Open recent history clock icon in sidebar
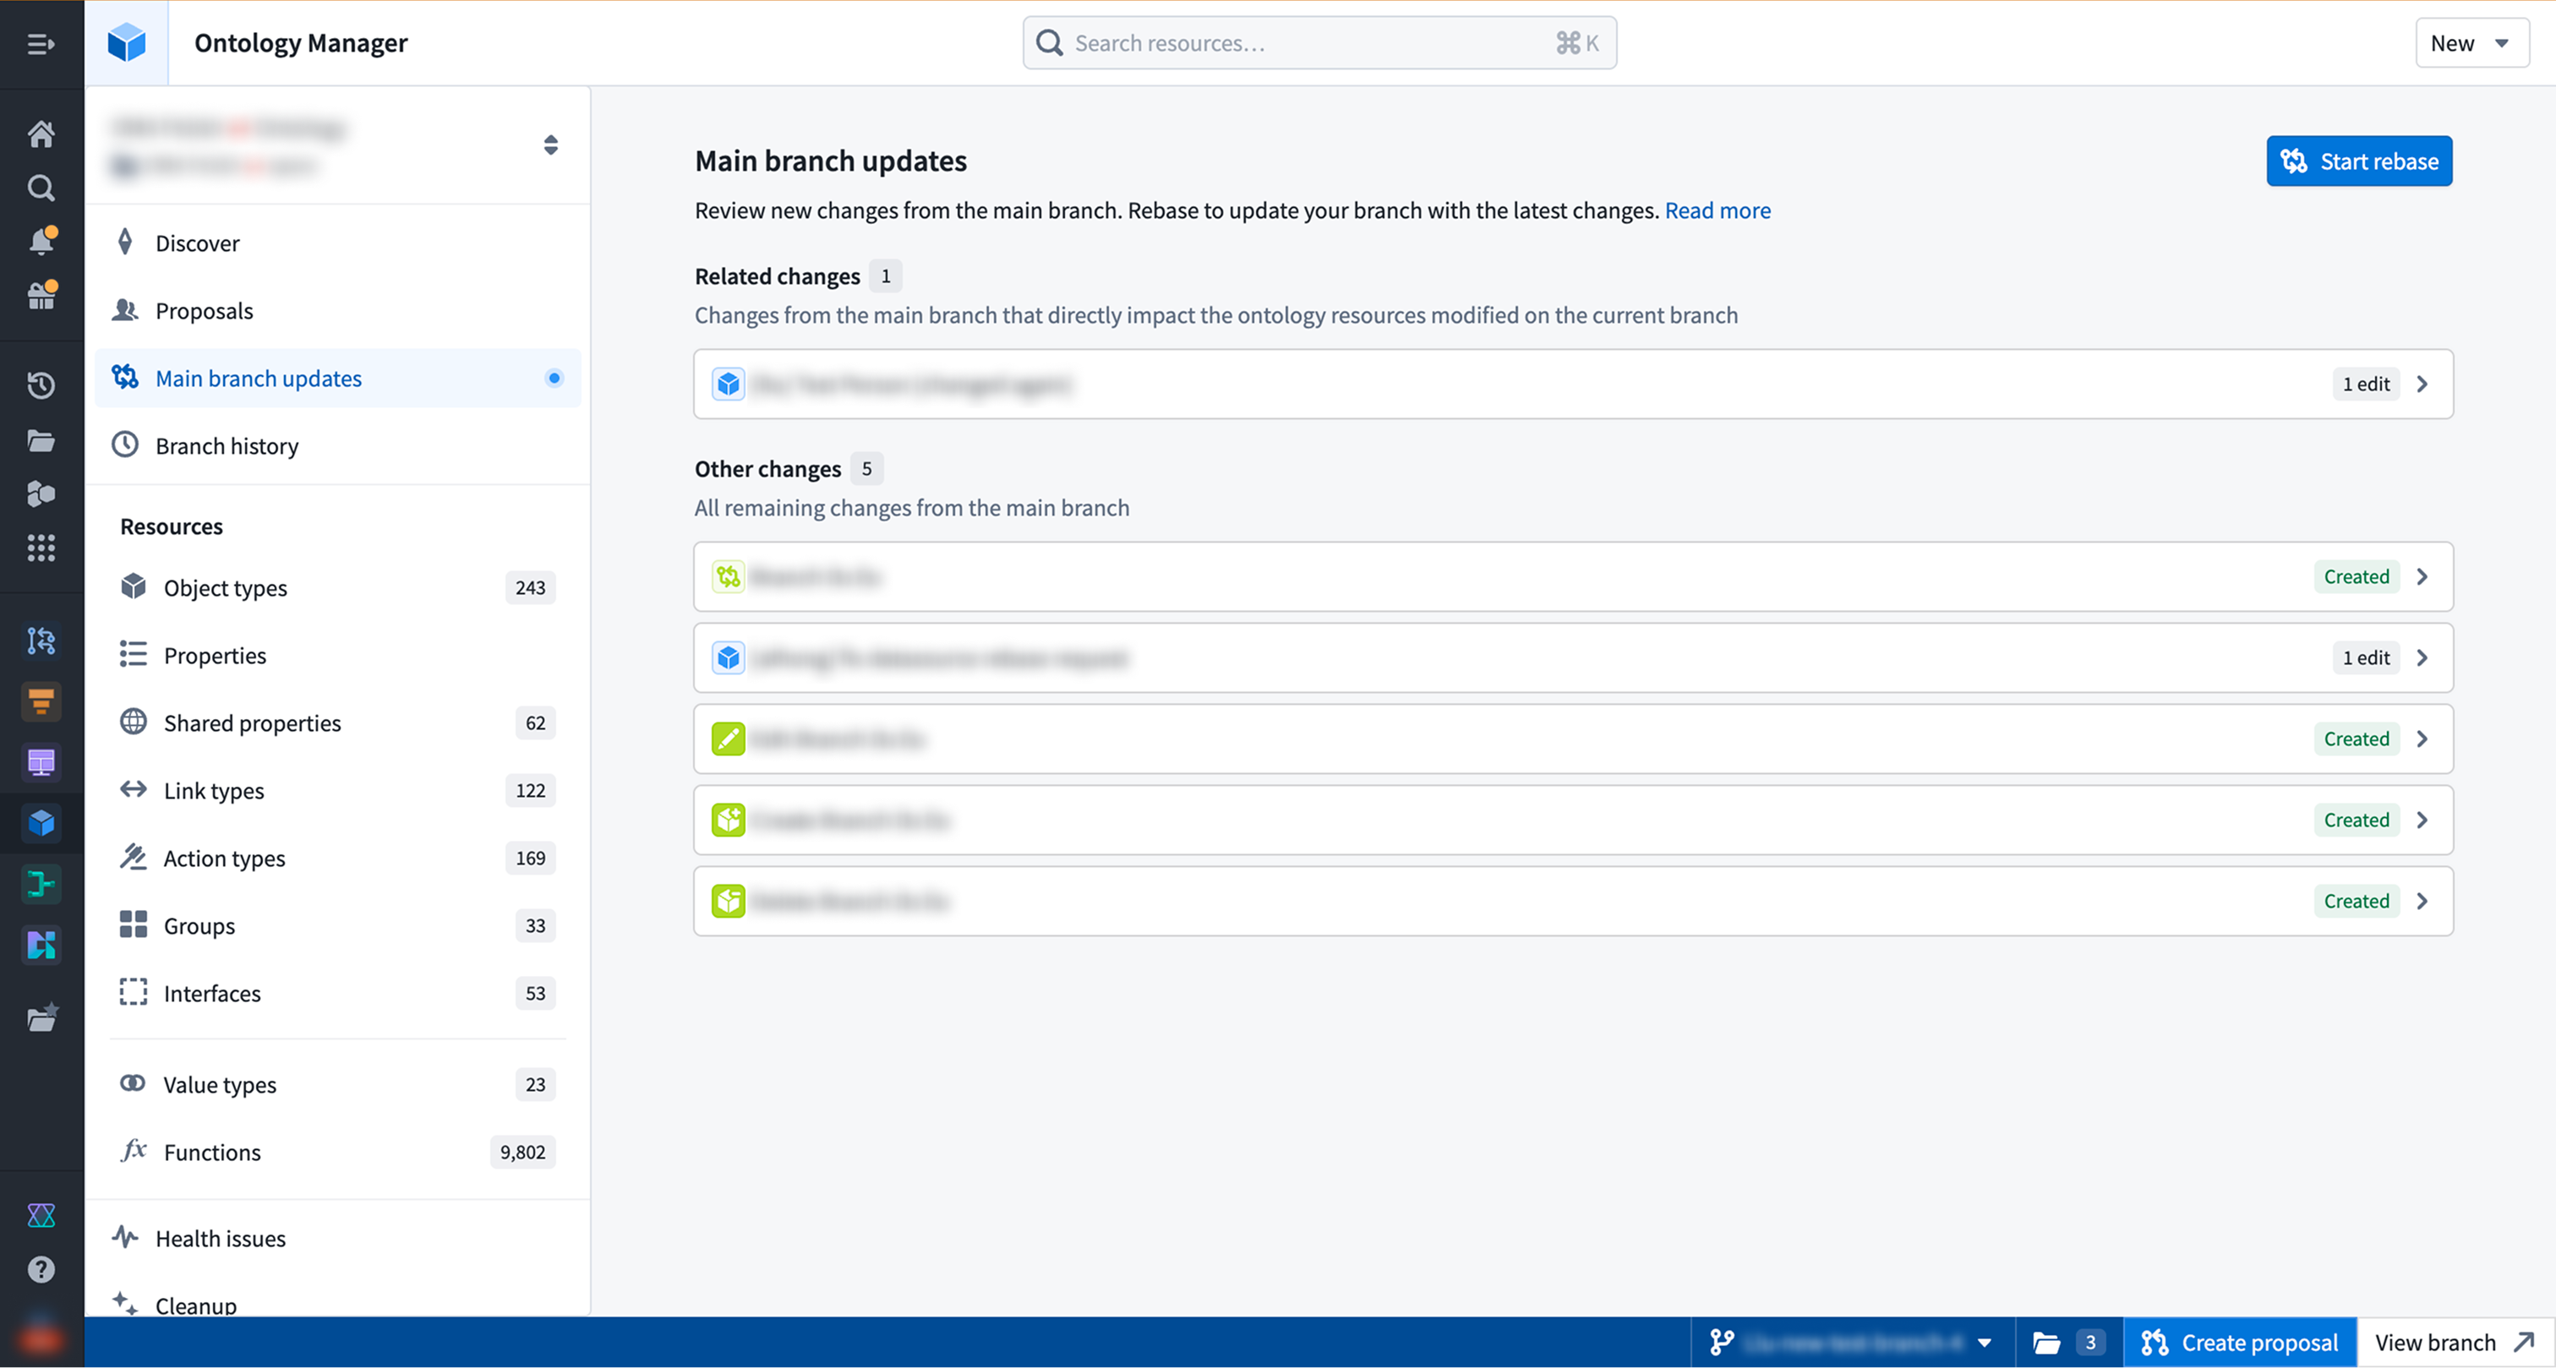Screen dimensions: 2556x1368 coord(41,385)
